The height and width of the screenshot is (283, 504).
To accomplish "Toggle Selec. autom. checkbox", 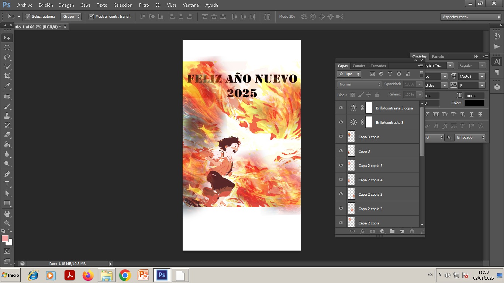I will [x=28, y=16].
